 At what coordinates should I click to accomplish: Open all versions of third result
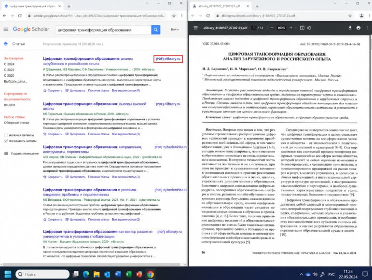pyautogui.click(x=126, y=177)
